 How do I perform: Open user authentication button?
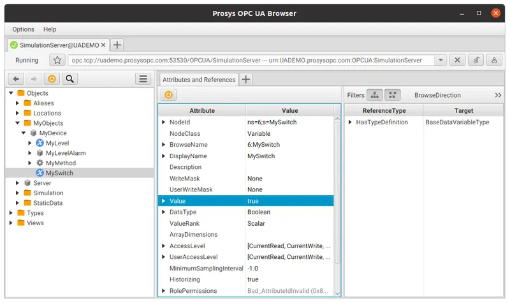coord(494,60)
